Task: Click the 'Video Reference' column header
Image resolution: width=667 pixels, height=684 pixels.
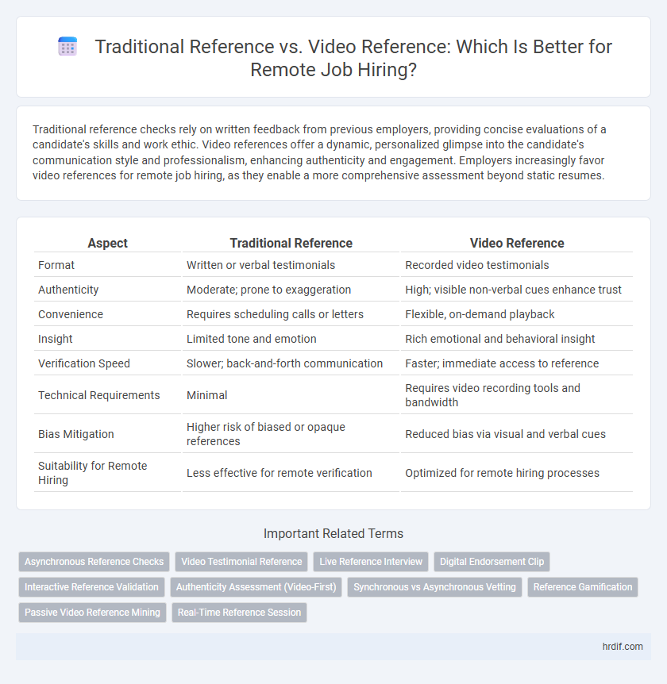Action: (x=517, y=243)
